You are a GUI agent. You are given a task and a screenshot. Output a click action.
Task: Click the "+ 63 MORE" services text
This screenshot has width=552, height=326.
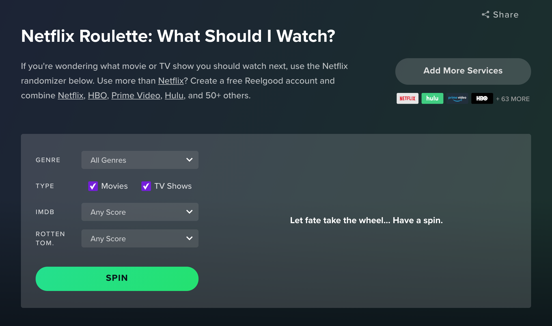[x=513, y=99]
